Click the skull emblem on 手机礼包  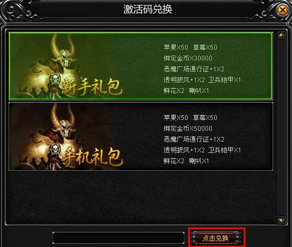(55, 150)
